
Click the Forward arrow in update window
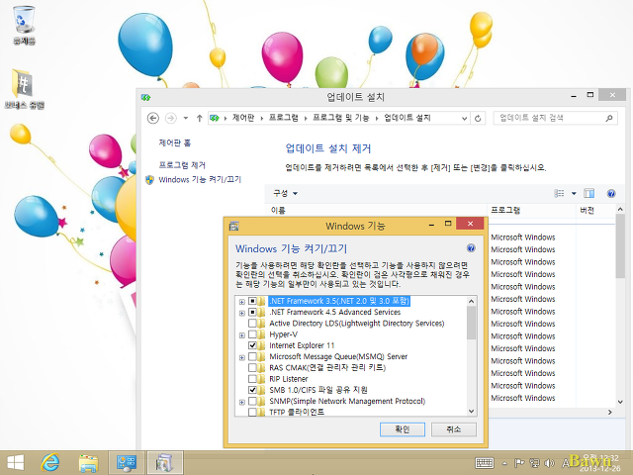pyautogui.click(x=171, y=118)
